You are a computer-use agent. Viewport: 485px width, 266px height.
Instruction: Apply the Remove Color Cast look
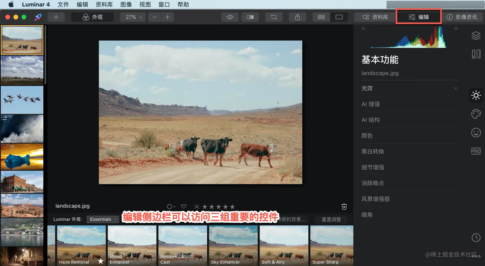pos(183,245)
